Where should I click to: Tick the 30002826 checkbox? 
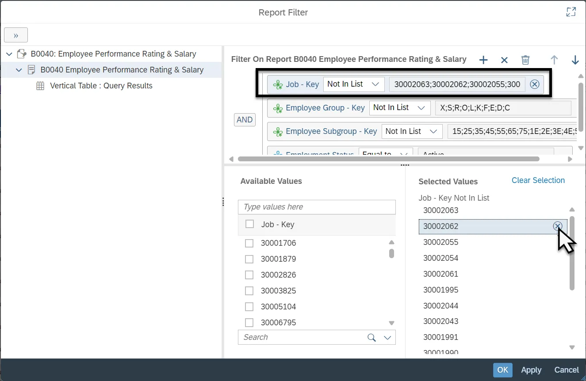[249, 275]
